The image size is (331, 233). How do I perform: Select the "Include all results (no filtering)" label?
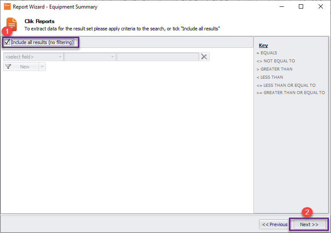point(42,42)
